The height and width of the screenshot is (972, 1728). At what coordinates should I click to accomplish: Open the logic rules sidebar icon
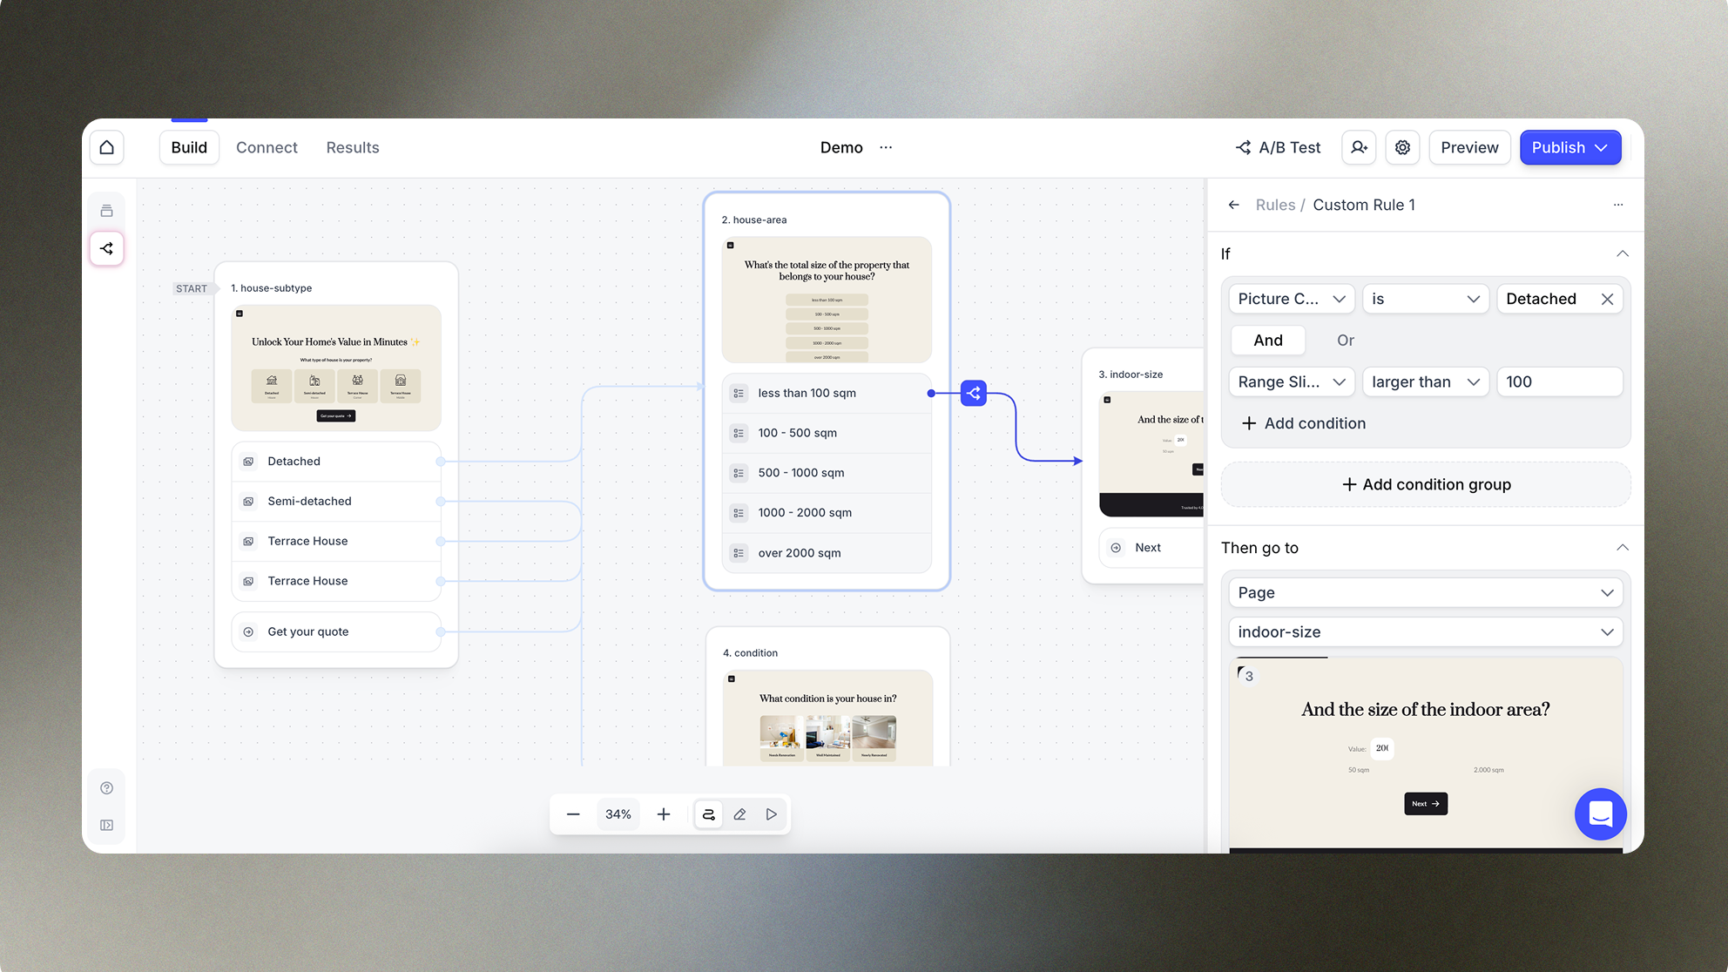[x=107, y=248]
